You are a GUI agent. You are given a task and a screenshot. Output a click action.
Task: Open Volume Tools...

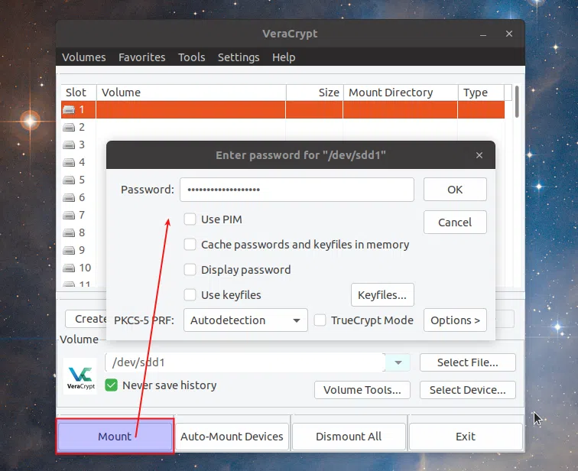pyautogui.click(x=362, y=390)
